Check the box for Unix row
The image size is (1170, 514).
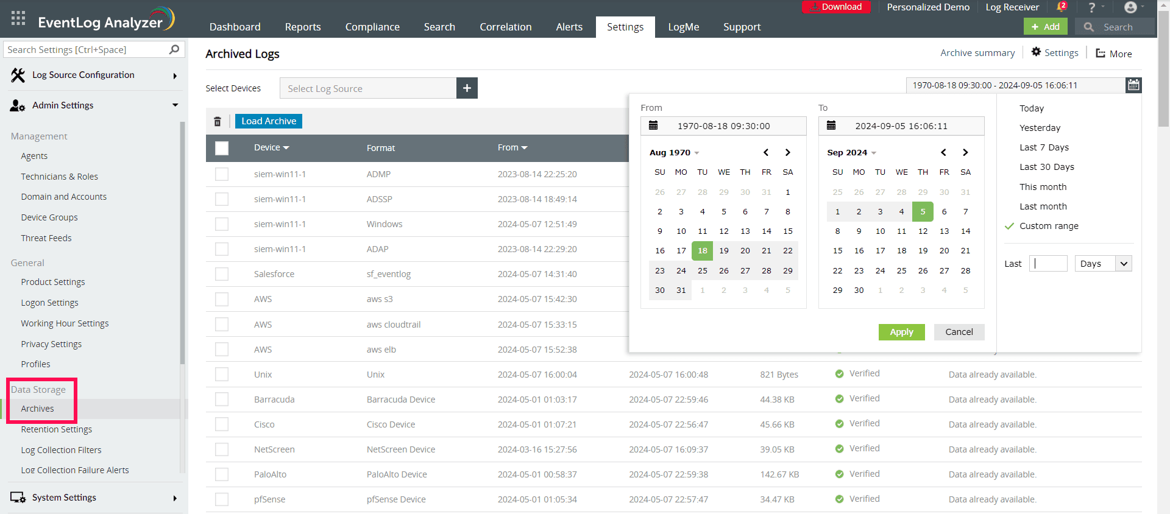coord(222,375)
